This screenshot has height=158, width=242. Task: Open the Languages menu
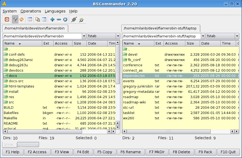tap(55, 11)
